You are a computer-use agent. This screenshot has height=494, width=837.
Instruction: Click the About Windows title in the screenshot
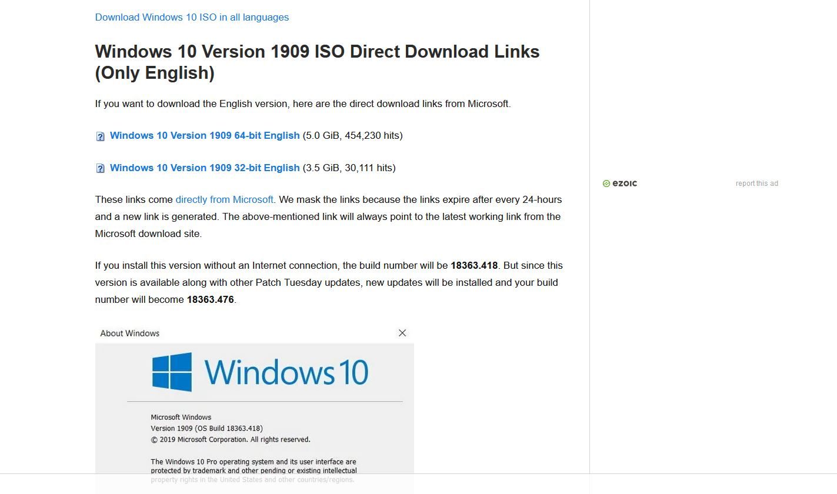130,333
